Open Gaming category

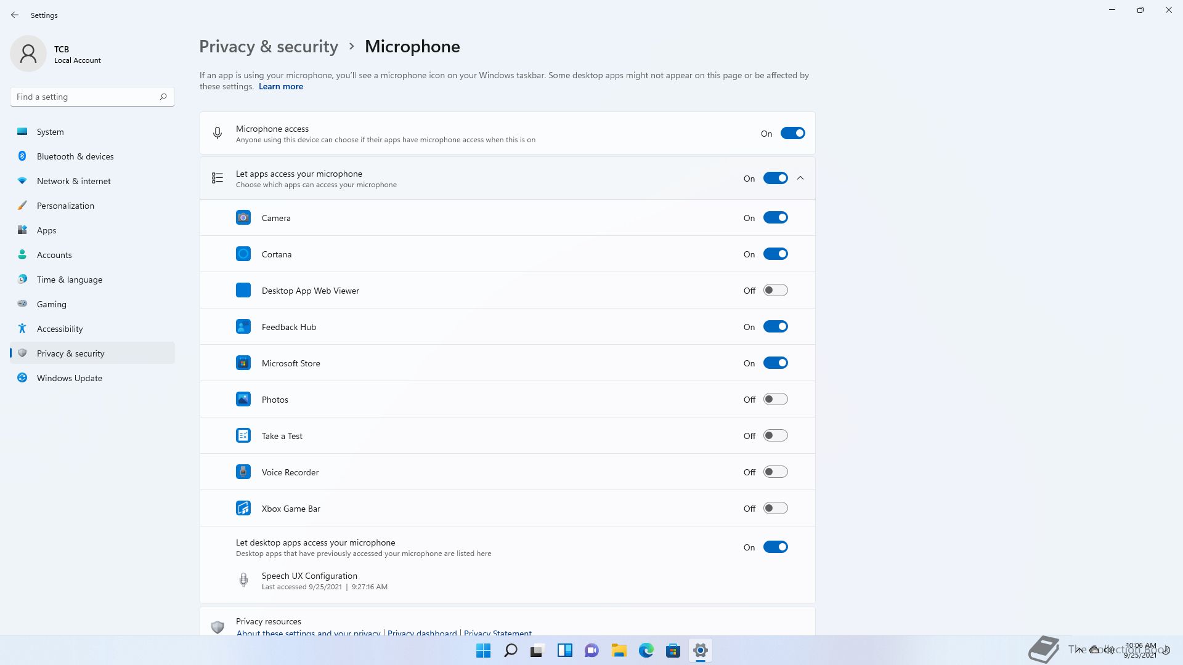(x=92, y=304)
